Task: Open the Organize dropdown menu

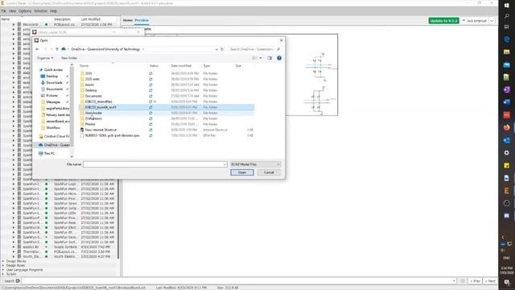Action: [x=45, y=58]
